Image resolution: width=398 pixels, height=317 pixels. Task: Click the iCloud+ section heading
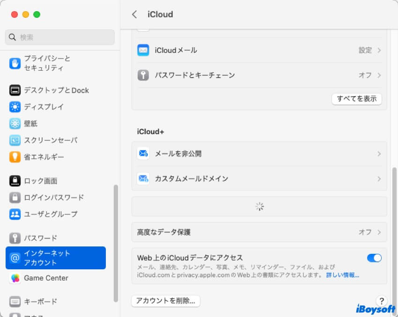(x=150, y=132)
